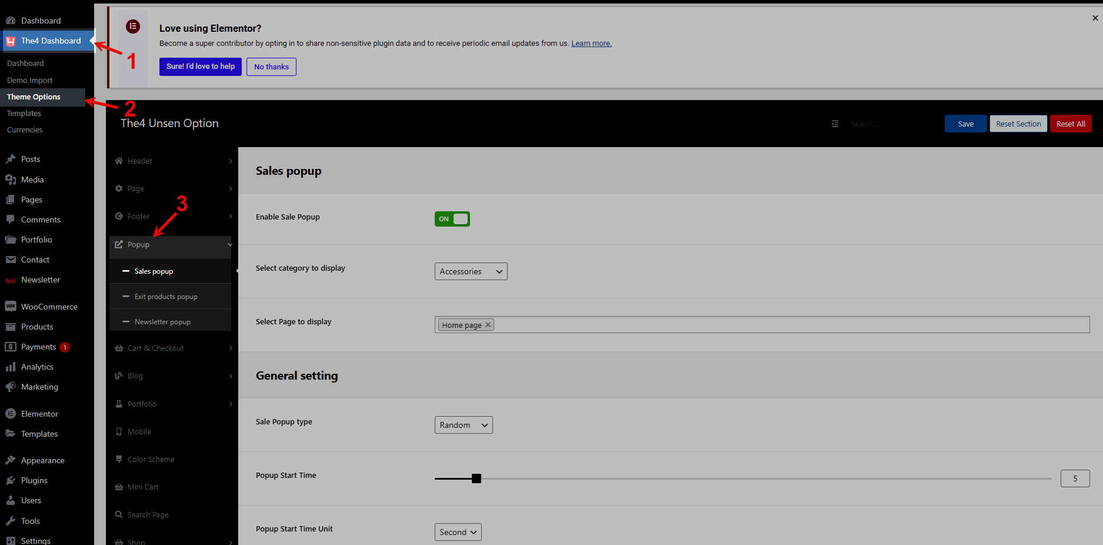Screen dimensions: 1103x545
Task: Remove the Home page tag
Action: tap(488, 325)
